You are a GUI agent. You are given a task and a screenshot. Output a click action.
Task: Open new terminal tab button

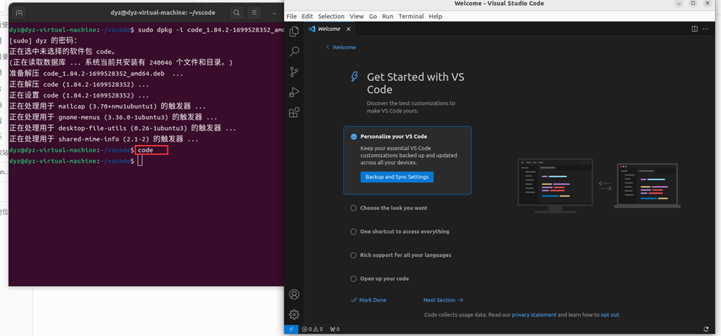point(20,12)
